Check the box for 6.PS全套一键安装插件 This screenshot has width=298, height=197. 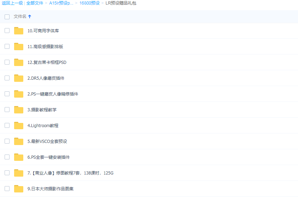click(7, 157)
